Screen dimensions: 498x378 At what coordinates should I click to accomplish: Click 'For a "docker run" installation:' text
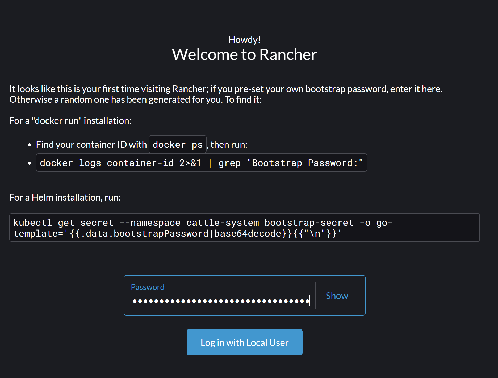click(70, 121)
